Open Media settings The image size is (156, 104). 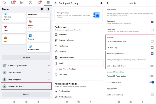point(78,63)
